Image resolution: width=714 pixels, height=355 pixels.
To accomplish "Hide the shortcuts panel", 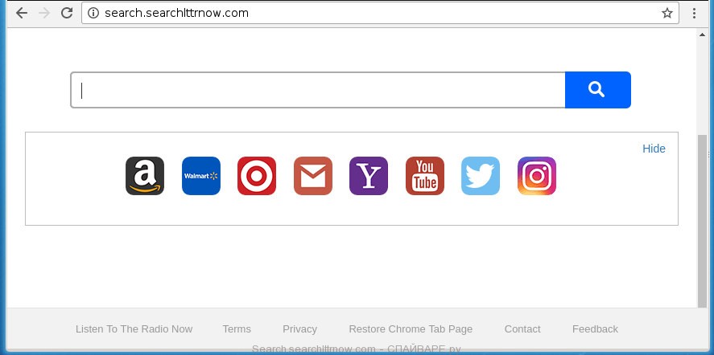I will click(x=654, y=149).
